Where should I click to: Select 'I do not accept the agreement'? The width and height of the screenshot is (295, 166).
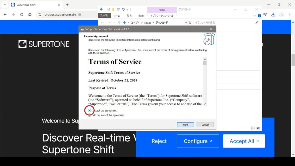click(90, 115)
